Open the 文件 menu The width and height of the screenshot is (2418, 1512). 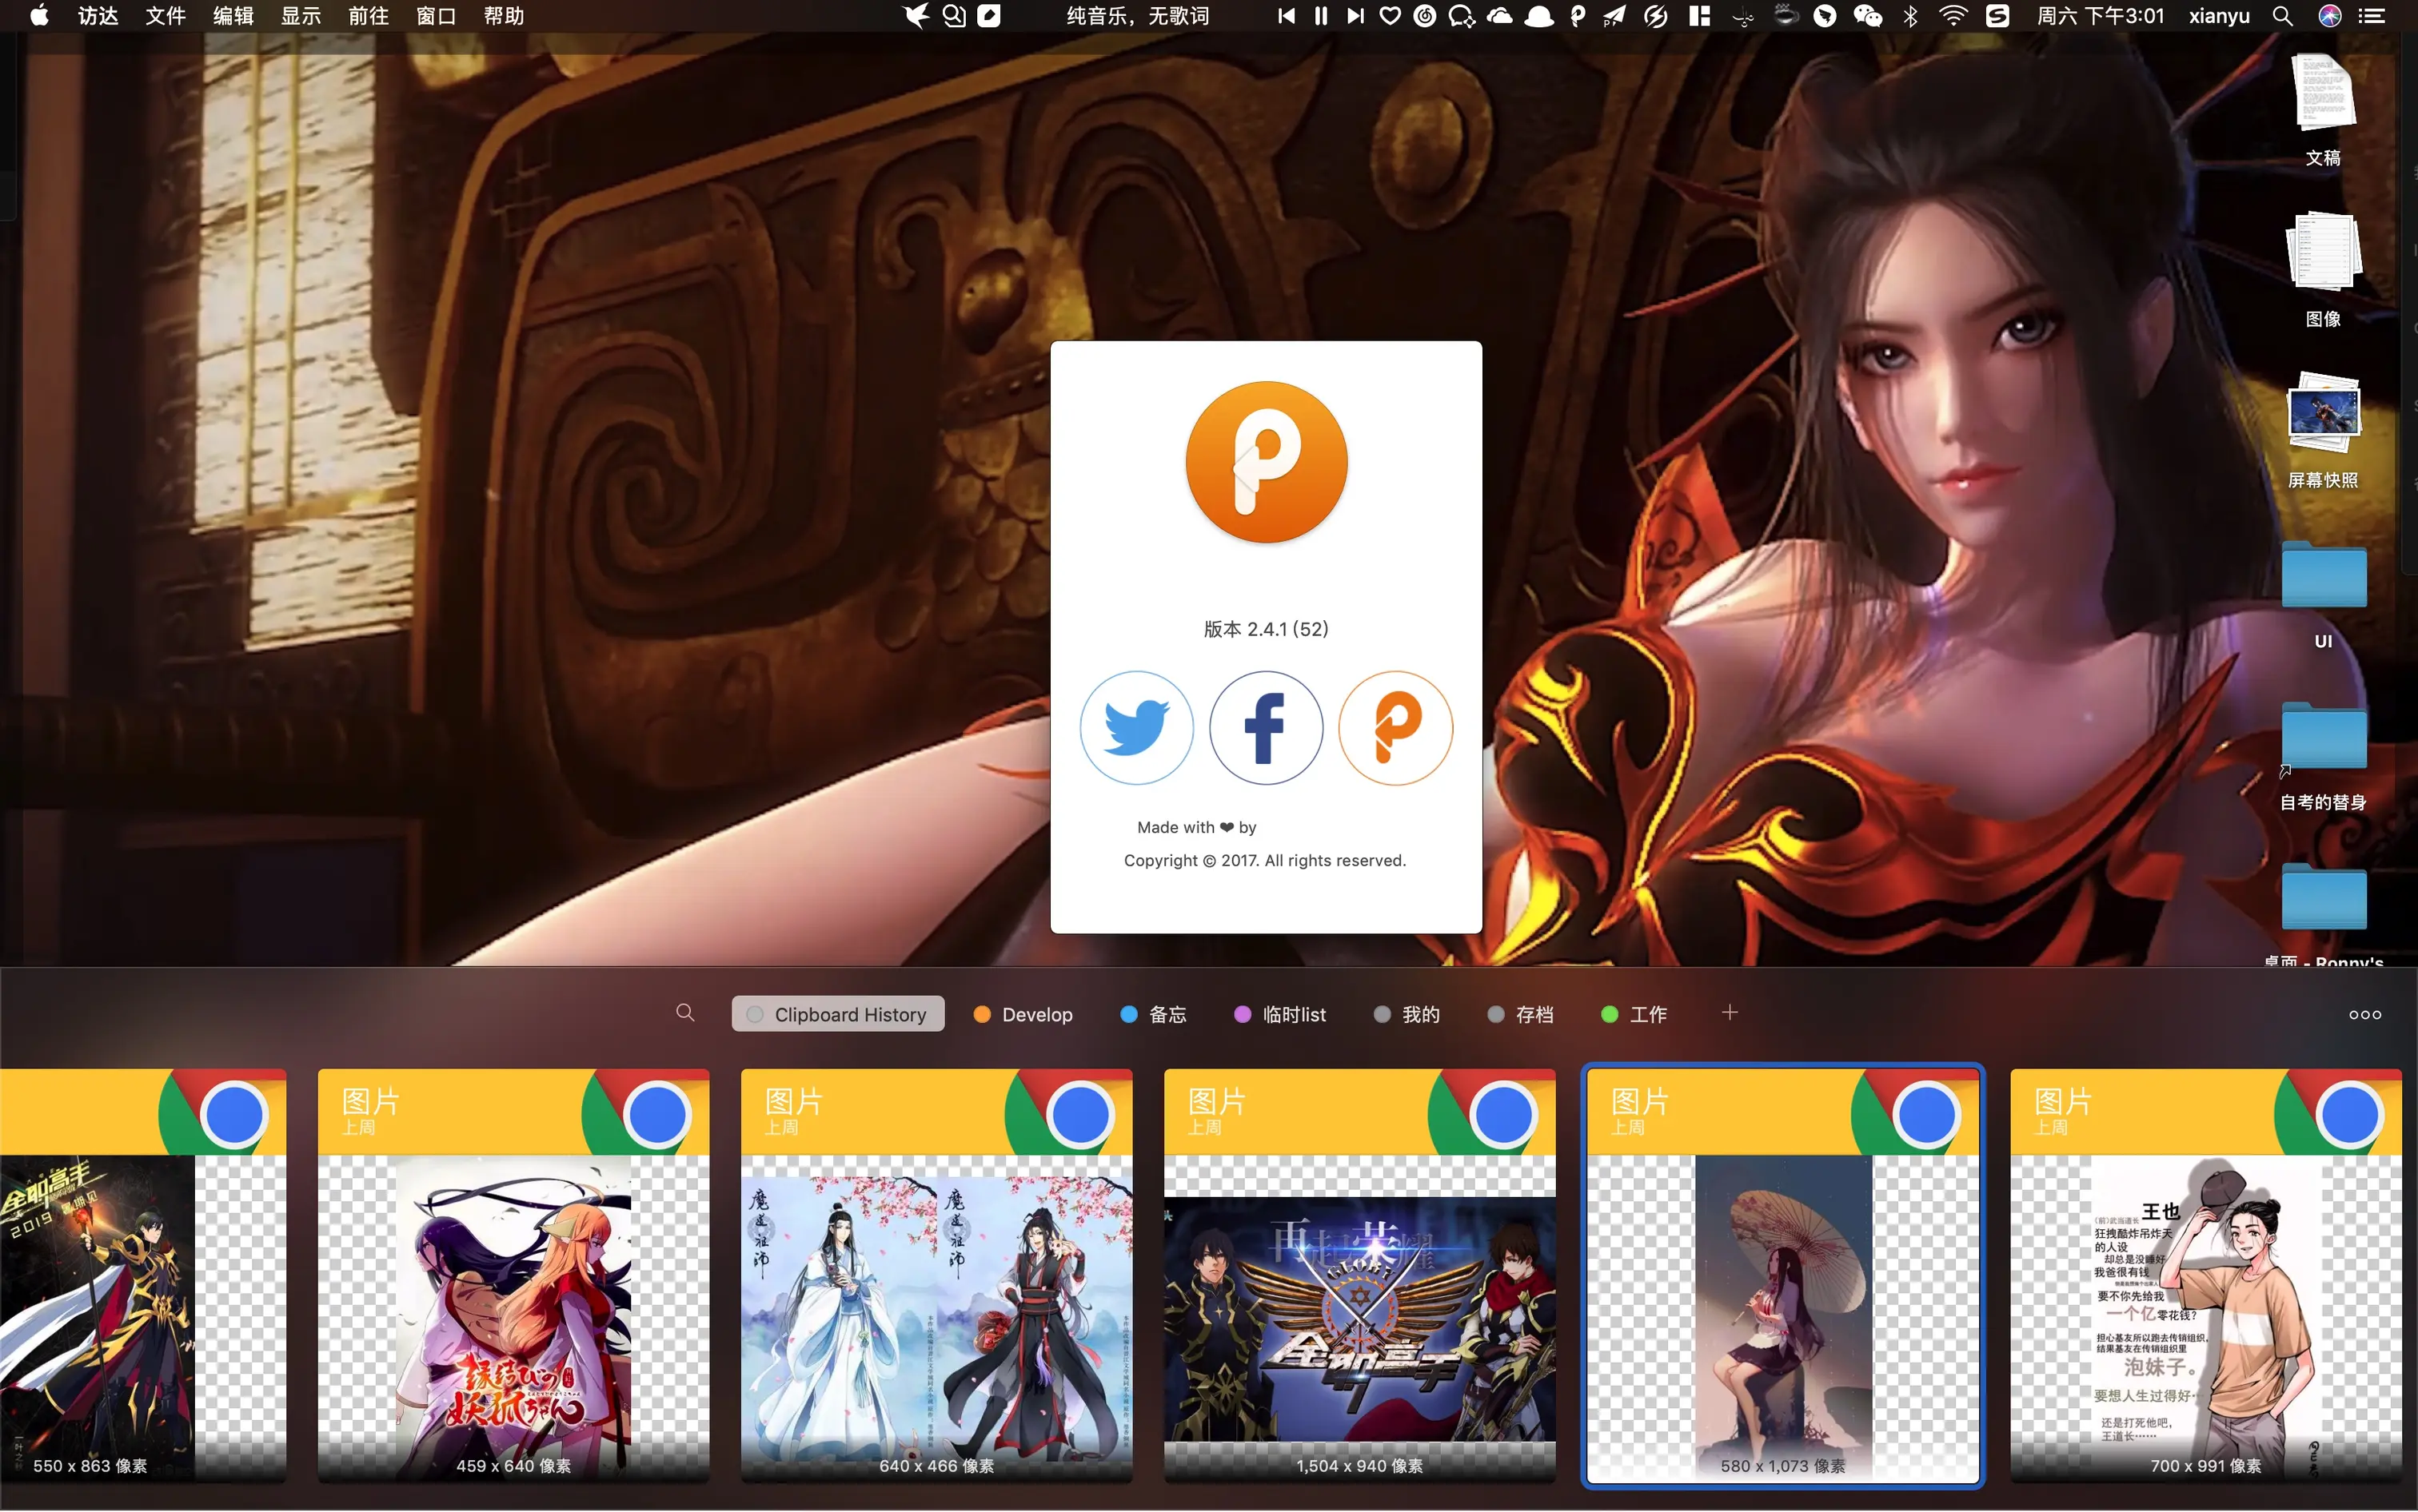[x=165, y=16]
